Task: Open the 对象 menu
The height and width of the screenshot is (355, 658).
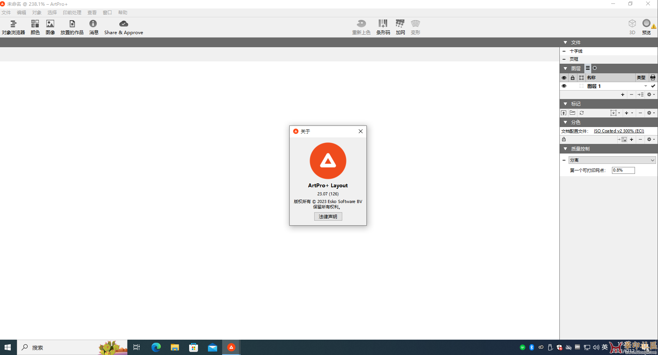Action: pyautogui.click(x=37, y=13)
